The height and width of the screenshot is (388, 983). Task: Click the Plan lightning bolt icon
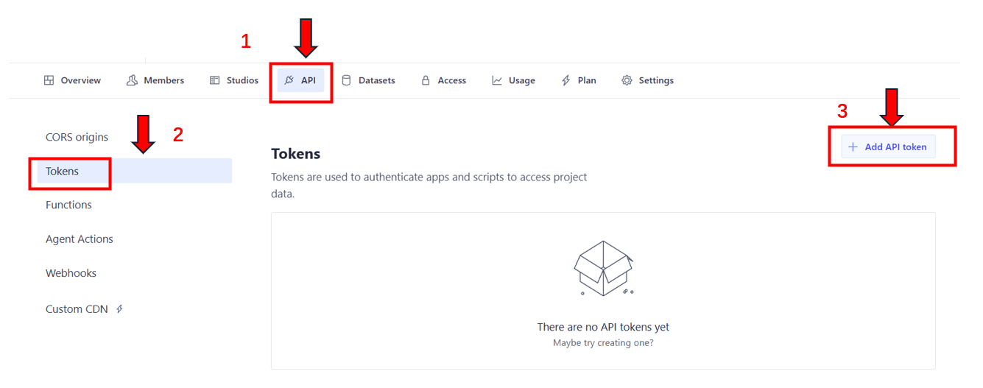coord(566,80)
